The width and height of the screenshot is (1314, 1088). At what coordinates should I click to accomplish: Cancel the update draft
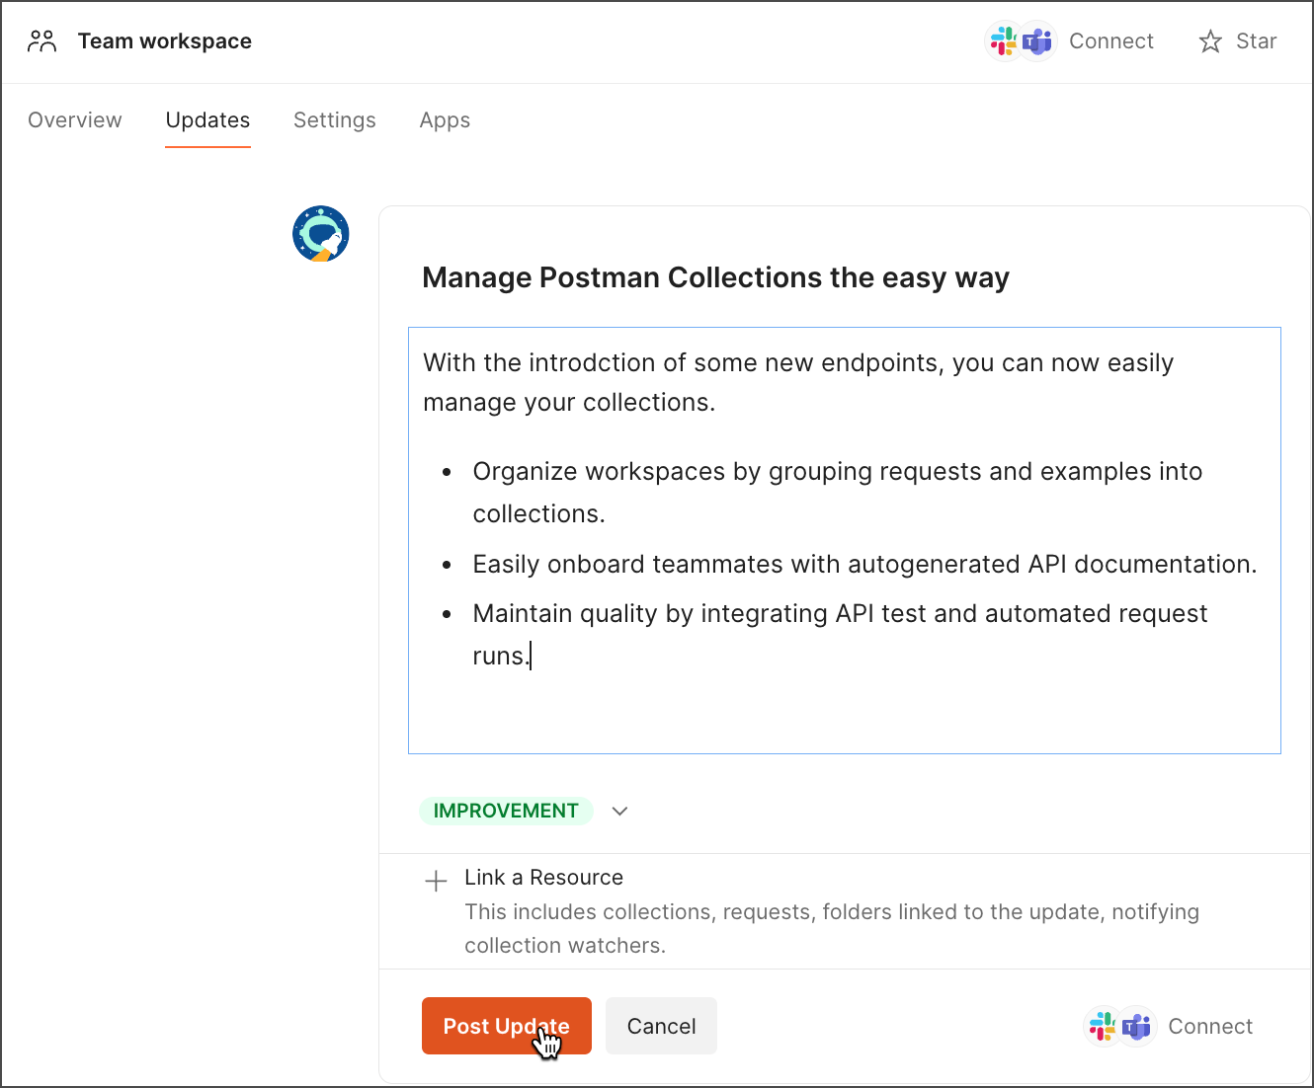(x=660, y=1026)
